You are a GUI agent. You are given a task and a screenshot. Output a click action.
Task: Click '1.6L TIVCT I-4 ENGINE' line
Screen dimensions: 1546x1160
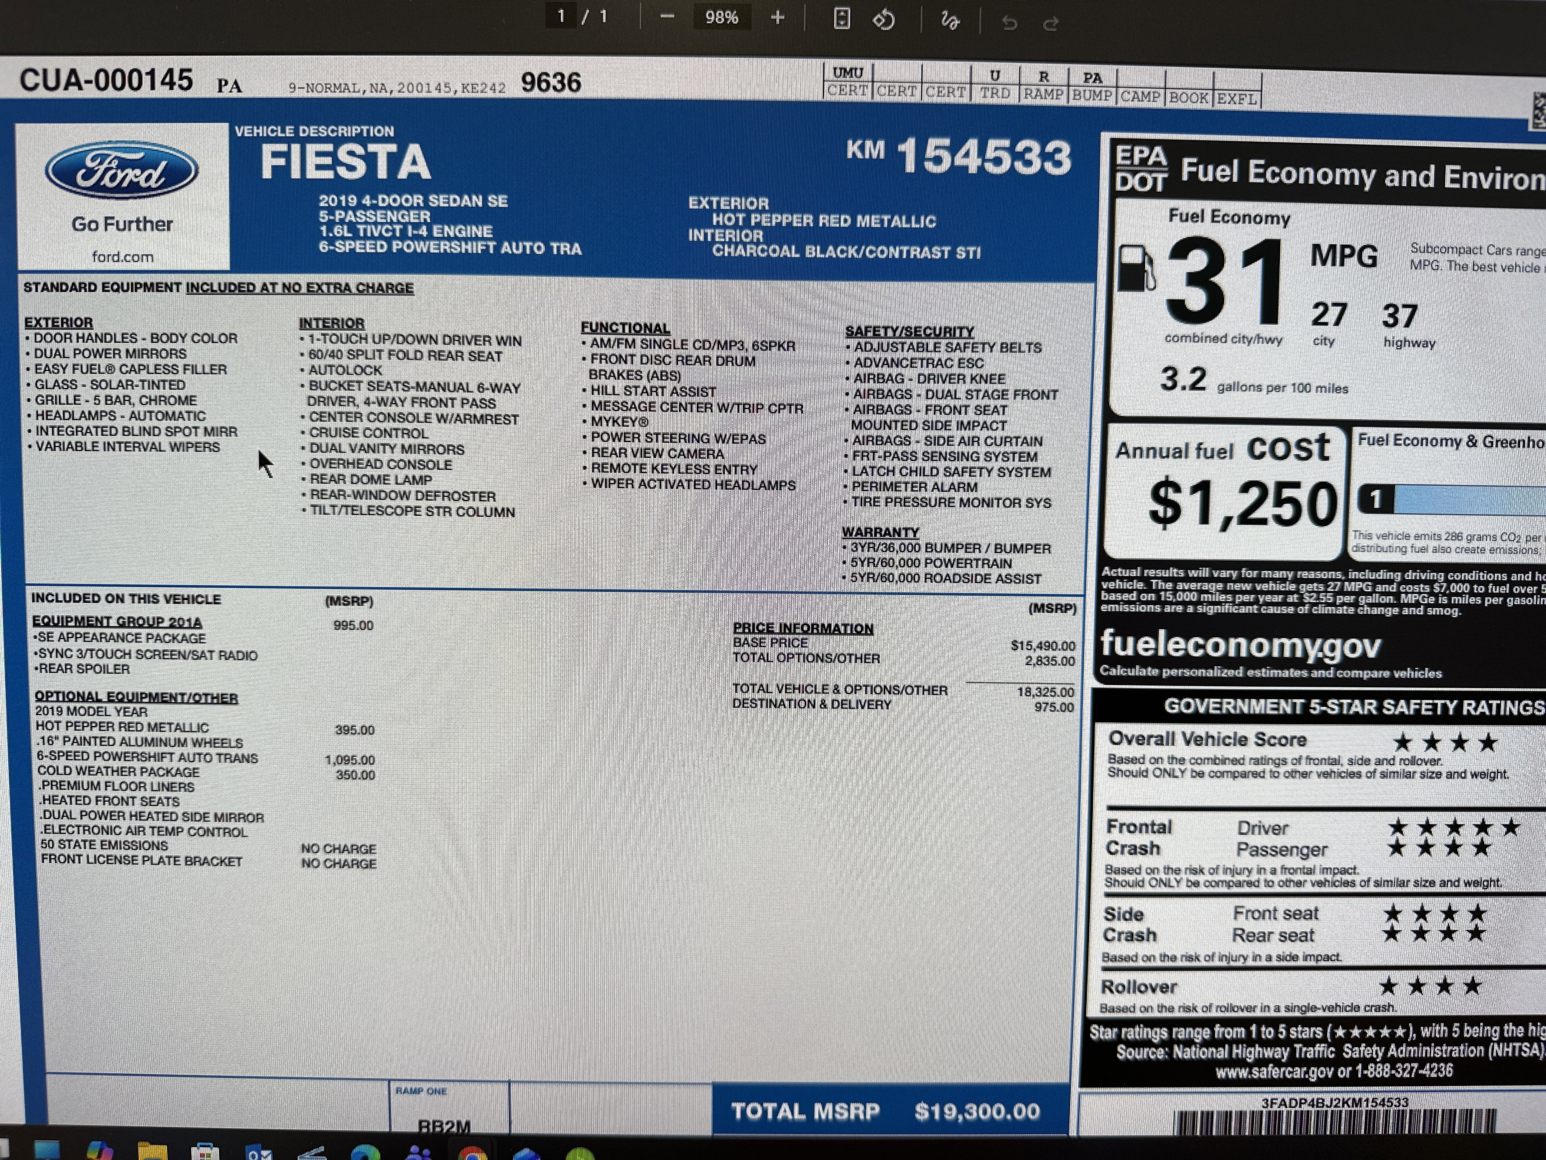406,231
